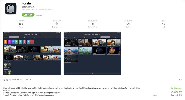Click the Entertainment subtitle under the app title
Image resolution: width=185 pixels, height=100 pixels.
pos(28,7)
